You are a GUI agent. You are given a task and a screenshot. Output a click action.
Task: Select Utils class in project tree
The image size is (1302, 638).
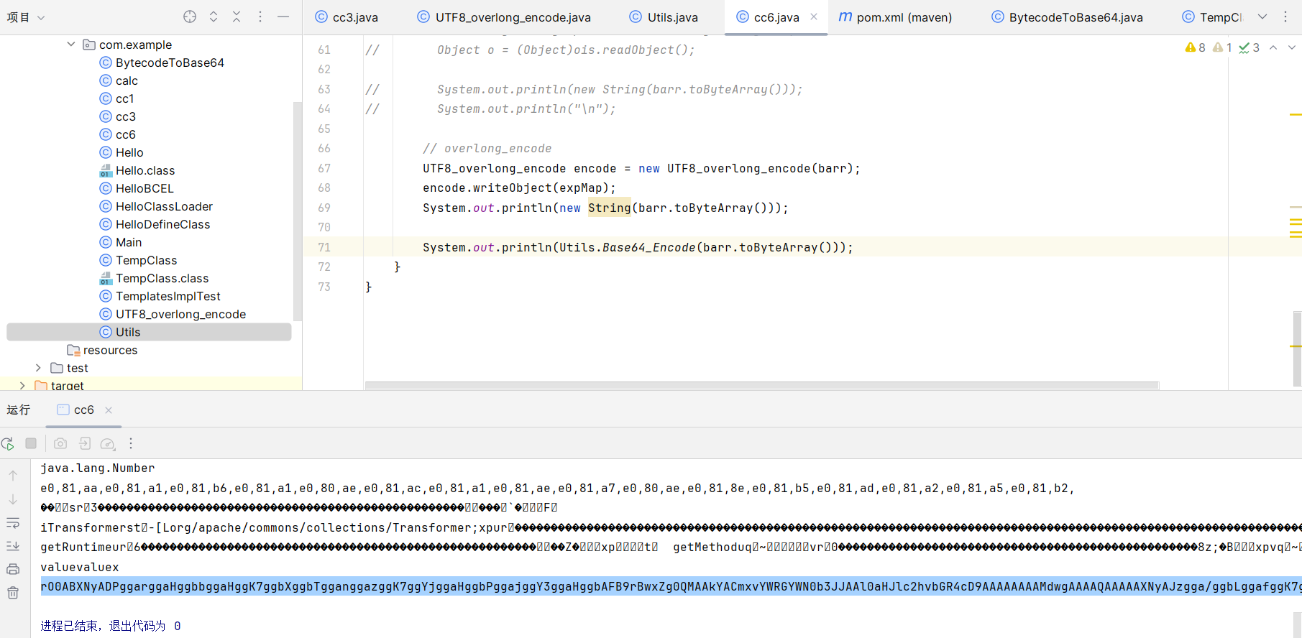pyautogui.click(x=149, y=332)
